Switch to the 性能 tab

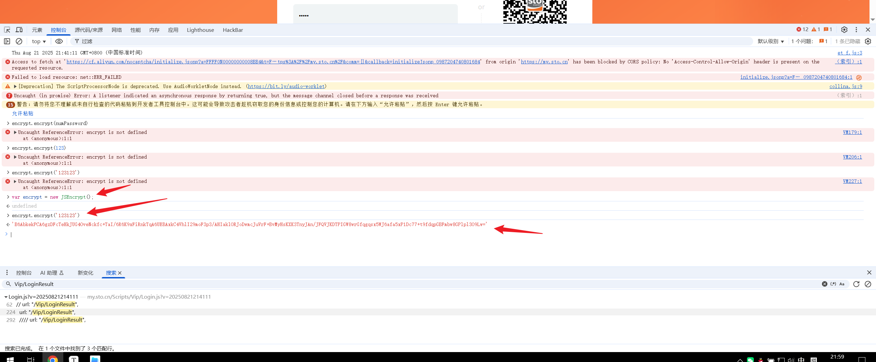pyautogui.click(x=136, y=30)
